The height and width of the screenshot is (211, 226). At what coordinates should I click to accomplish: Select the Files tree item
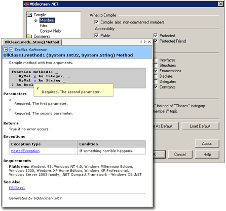pos(44,25)
